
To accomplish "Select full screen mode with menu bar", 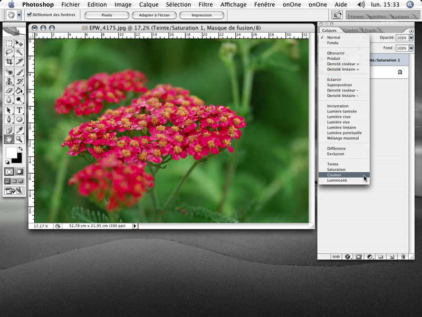I will [14, 181].
